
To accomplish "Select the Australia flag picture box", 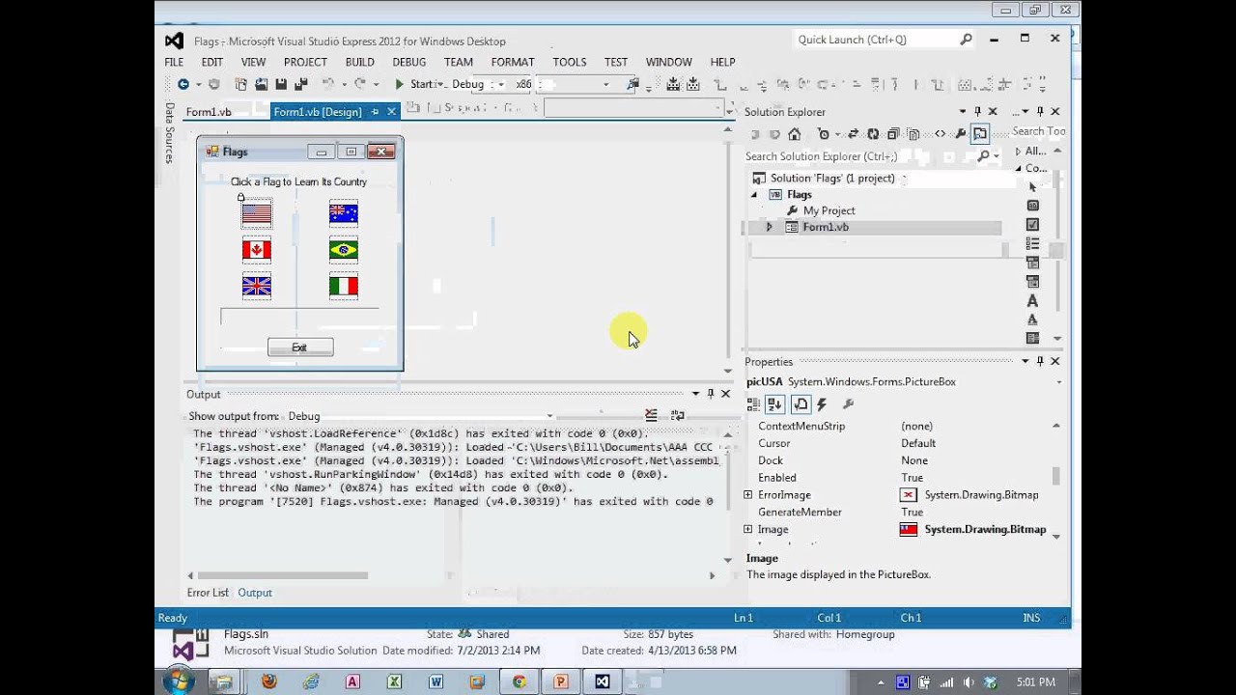I will point(344,213).
